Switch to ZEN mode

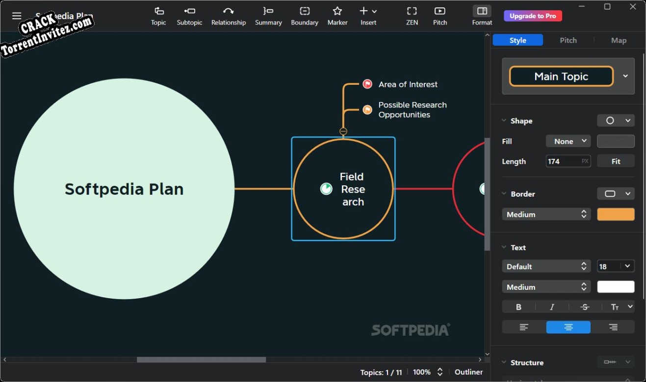coord(412,16)
